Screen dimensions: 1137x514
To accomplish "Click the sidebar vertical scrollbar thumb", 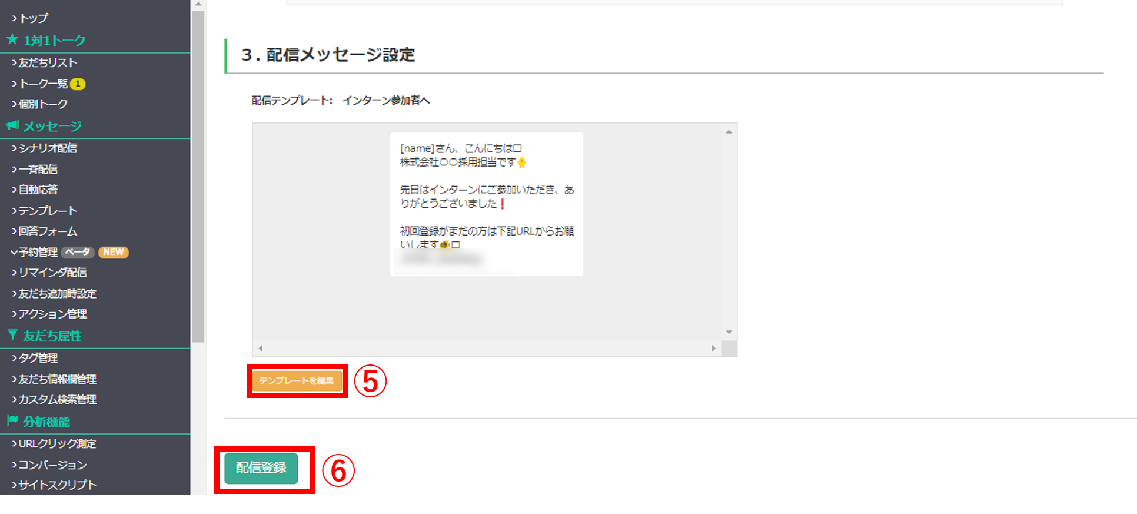I will (x=198, y=177).
